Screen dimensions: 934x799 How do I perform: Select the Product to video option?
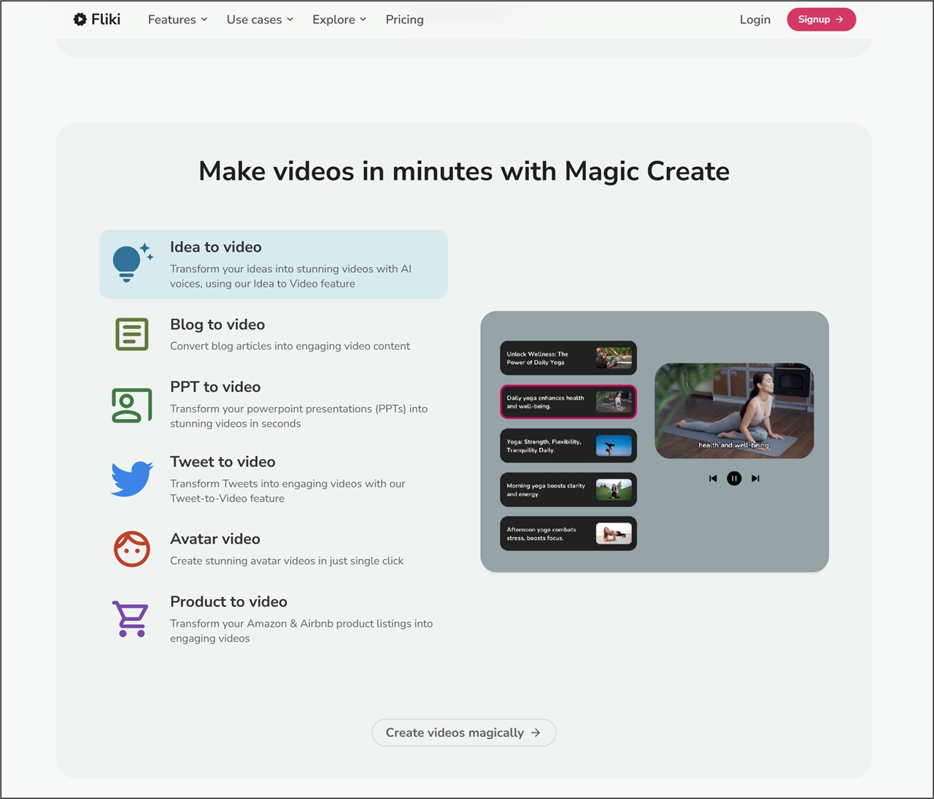click(273, 619)
